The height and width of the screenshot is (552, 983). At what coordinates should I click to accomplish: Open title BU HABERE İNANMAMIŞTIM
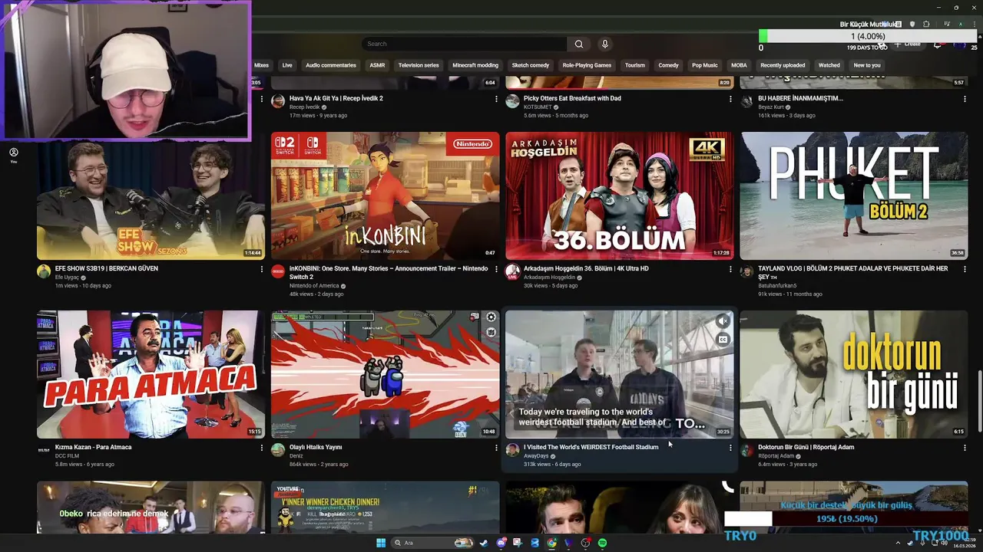coord(800,98)
